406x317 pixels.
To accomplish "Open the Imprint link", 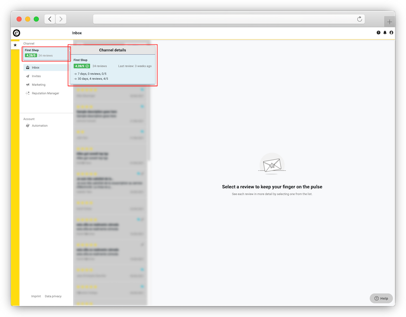I will tap(36, 296).
